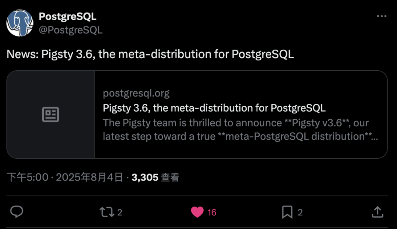
Task: Open the PostgreSQL elephant profile avatar
Action: tap(20, 23)
